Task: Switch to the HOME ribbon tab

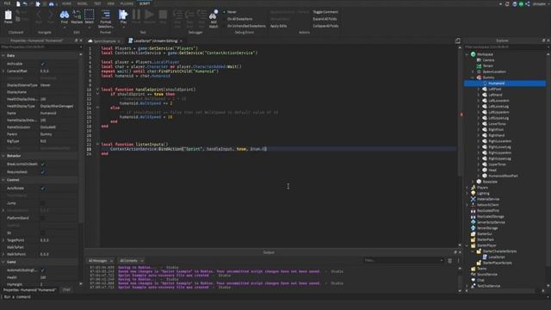Action: coord(66,3)
